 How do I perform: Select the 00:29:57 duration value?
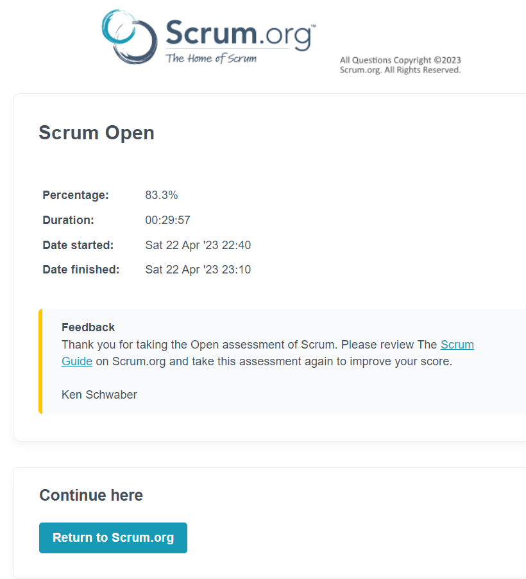[x=167, y=220]
